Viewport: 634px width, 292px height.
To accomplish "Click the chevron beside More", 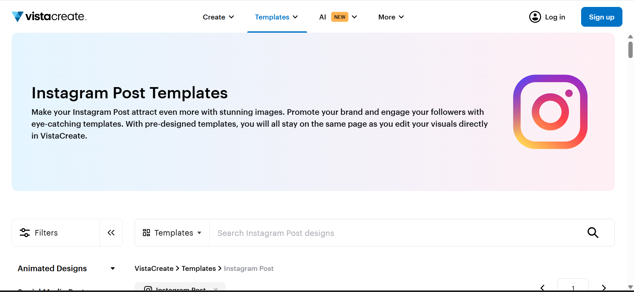I will click(x=401, y=17).
